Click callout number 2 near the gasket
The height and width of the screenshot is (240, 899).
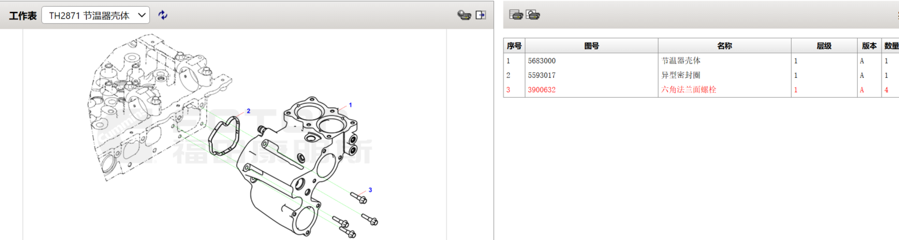point(248,111)
